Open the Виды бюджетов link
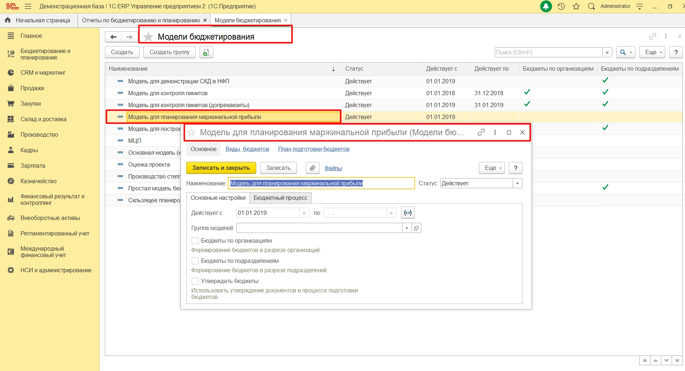Screen dimensions: 685x371 (x=247, y=149)
